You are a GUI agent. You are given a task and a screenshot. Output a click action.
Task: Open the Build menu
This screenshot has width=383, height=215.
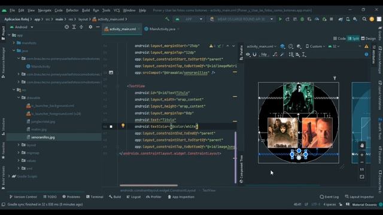(x=86, y=10)
